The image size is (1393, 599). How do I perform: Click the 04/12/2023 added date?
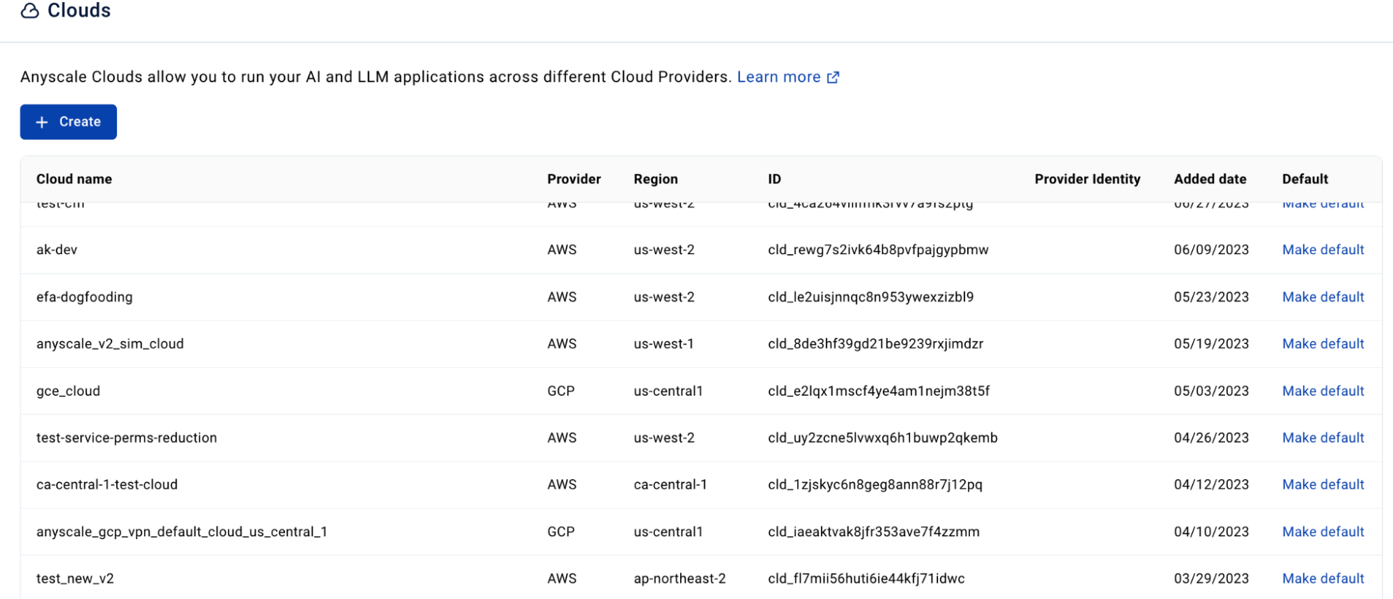[1211, 484]
